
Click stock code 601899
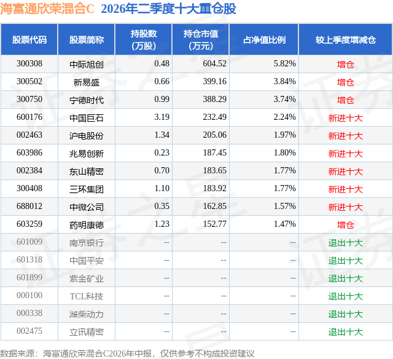[29, 277]
